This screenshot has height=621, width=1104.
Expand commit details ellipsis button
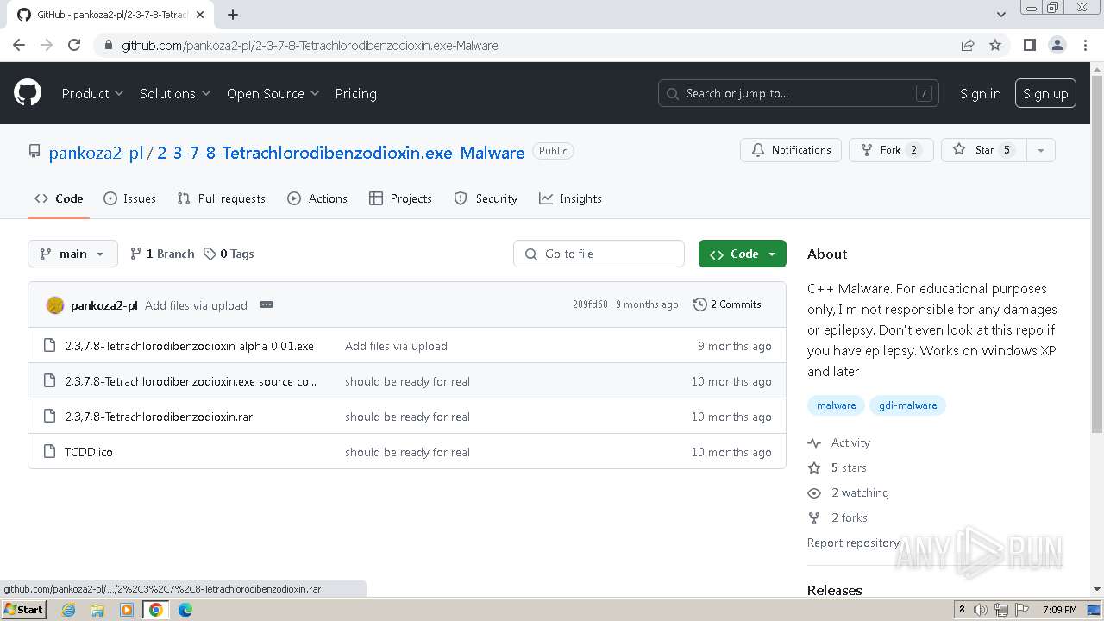point(267,305)
